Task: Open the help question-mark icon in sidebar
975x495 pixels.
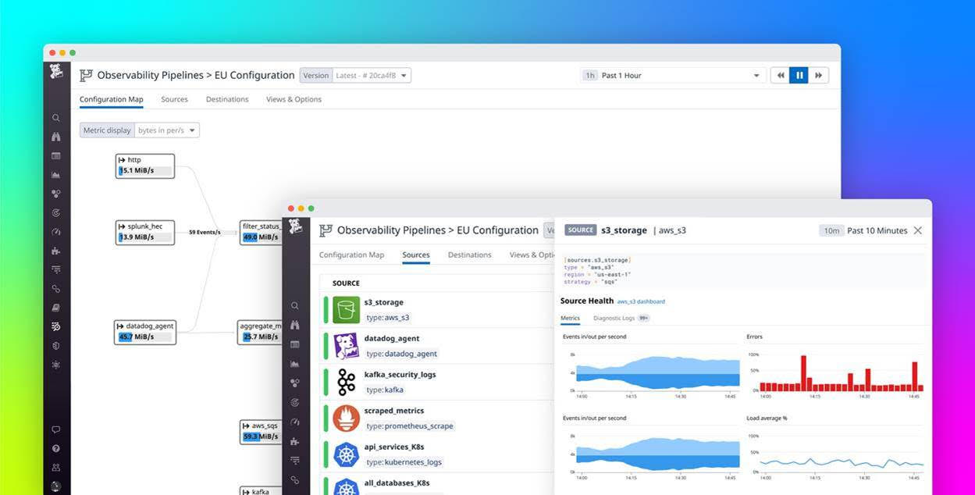Action: click(x=55, y=448)
